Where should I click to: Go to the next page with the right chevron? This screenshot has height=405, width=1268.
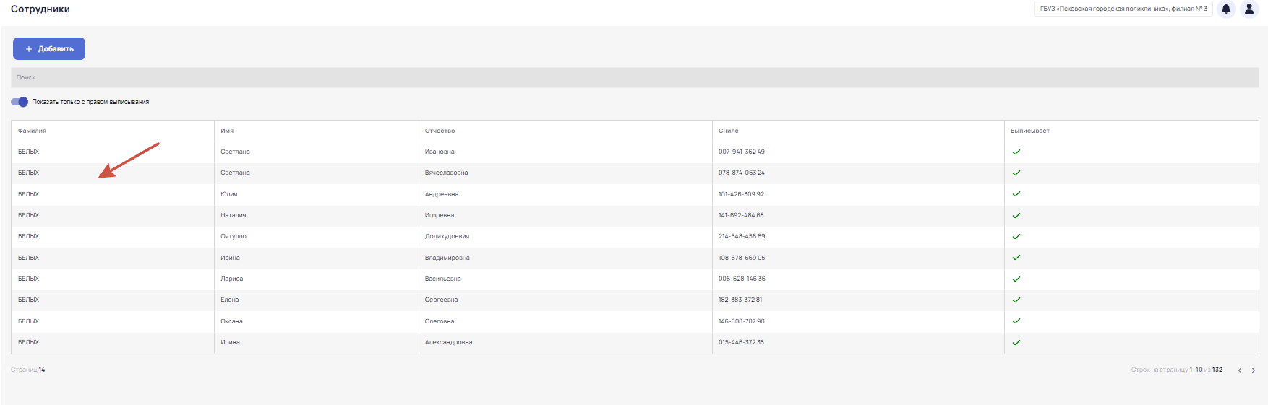[x=1254, y=370]
